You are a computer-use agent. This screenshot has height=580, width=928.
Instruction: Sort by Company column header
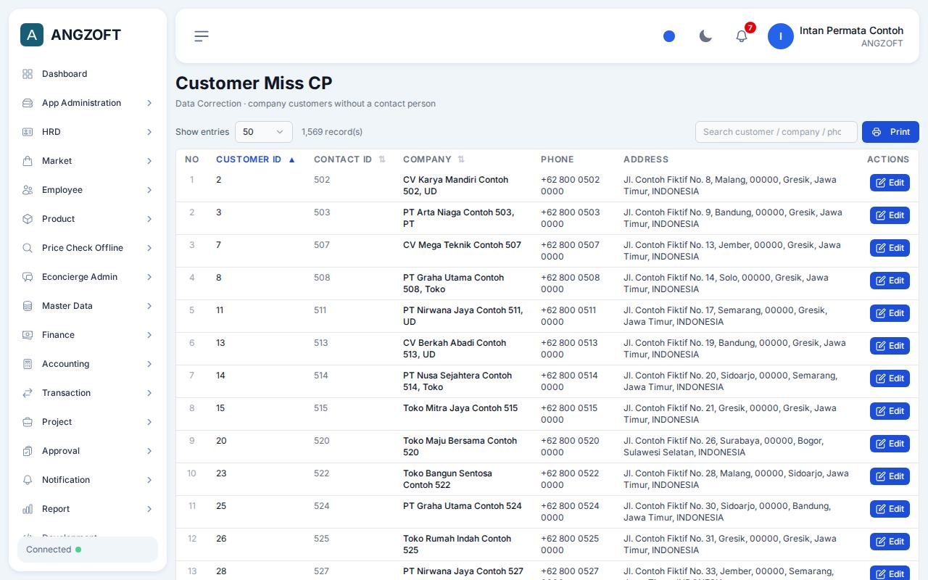pos(434,159)
